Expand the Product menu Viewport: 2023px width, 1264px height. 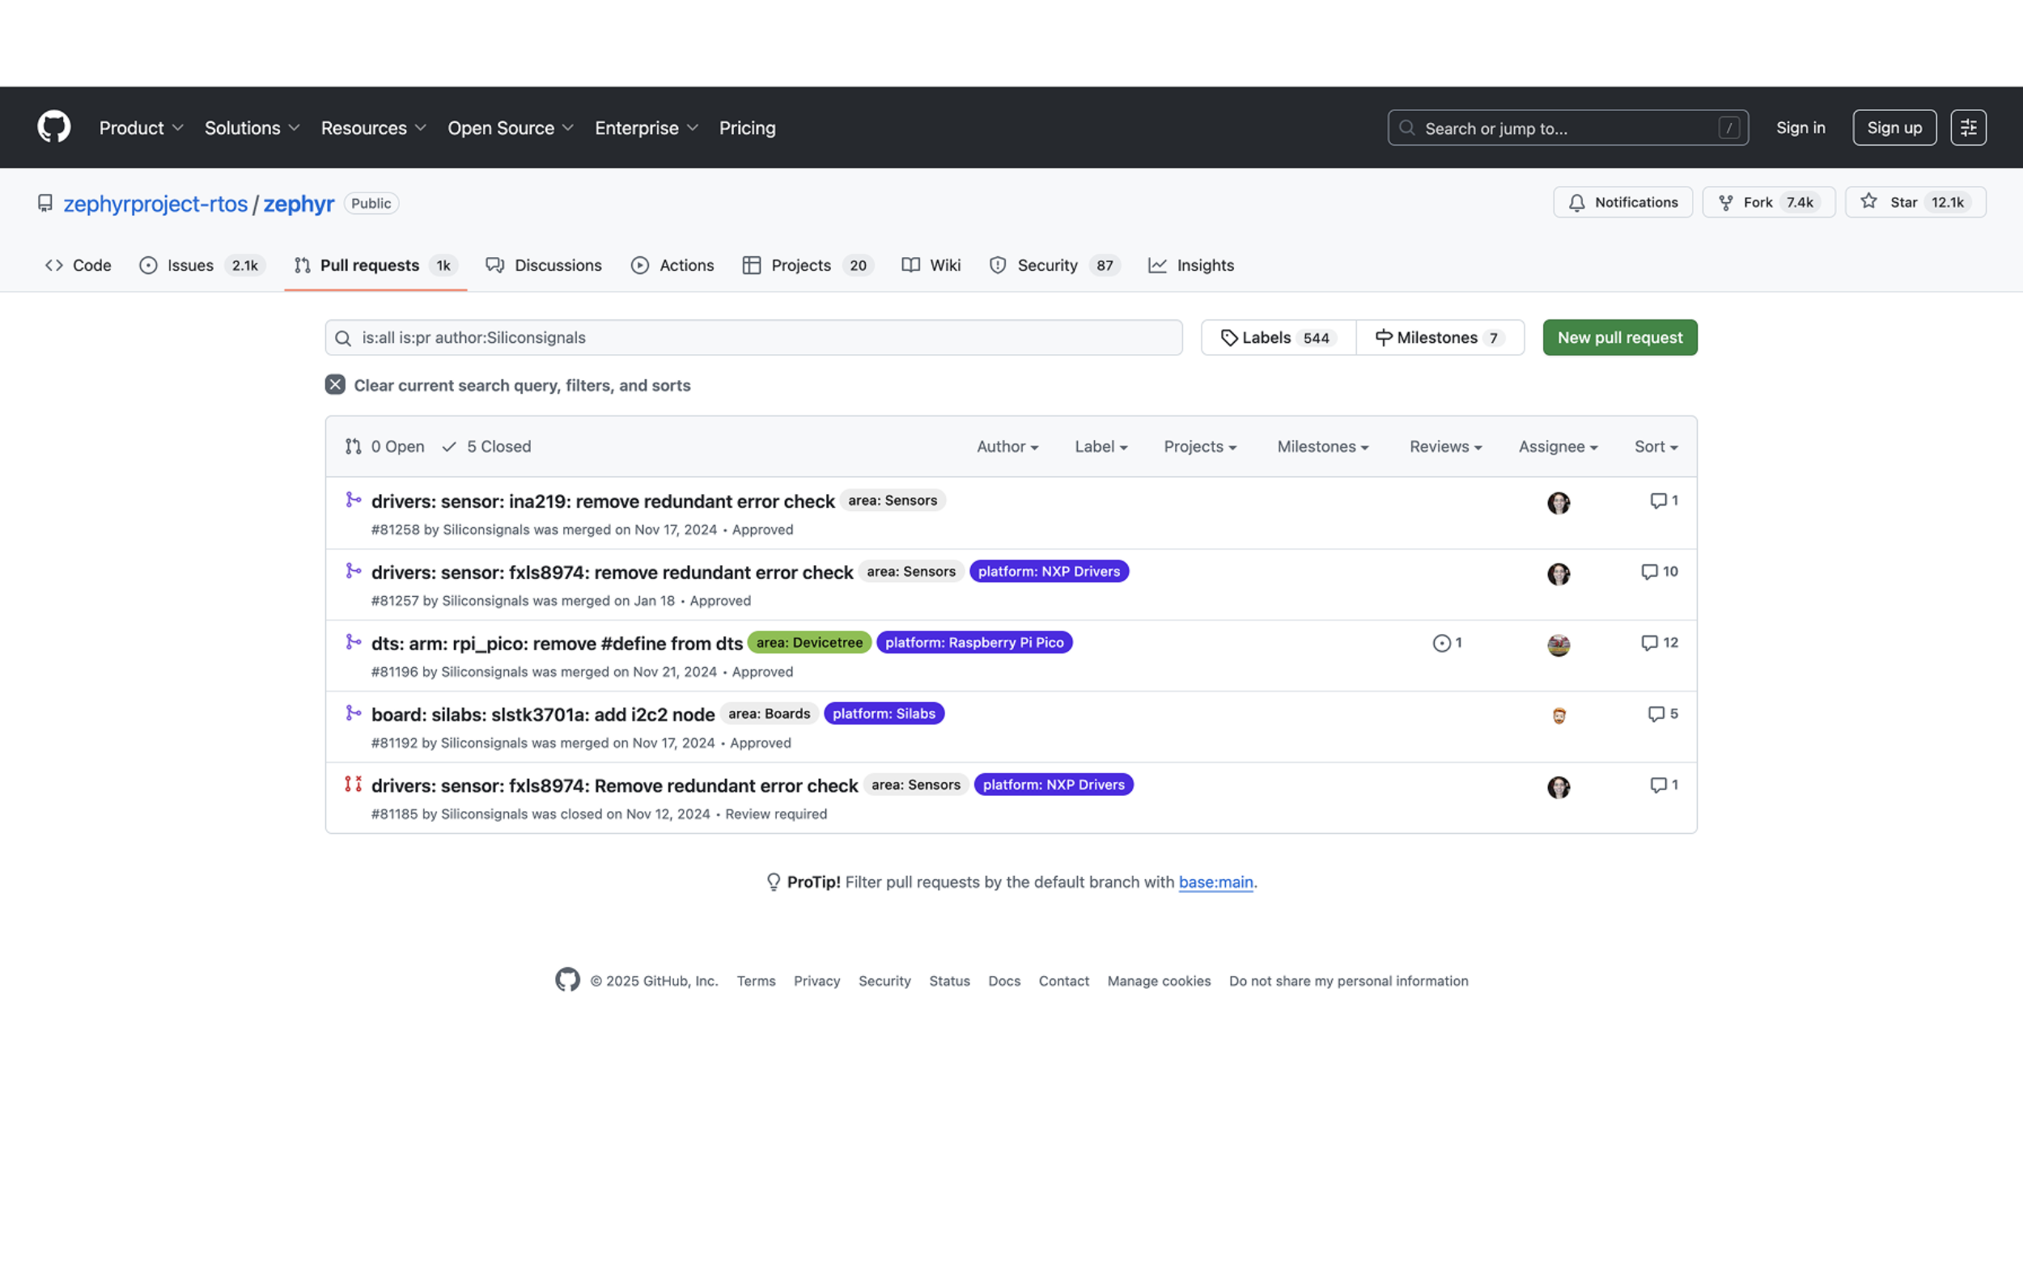point(142,128)
